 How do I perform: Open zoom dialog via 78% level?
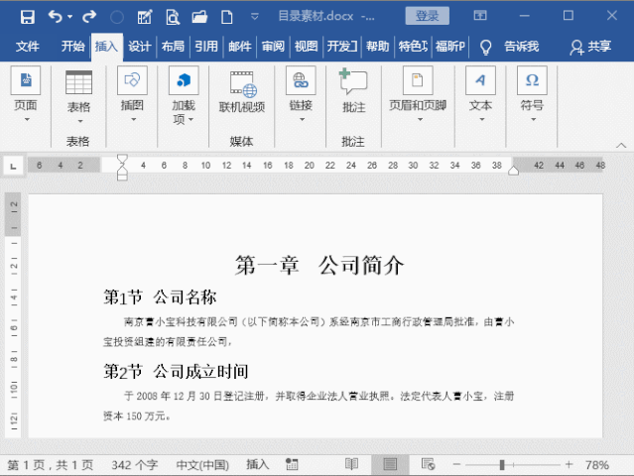point(597,465)
